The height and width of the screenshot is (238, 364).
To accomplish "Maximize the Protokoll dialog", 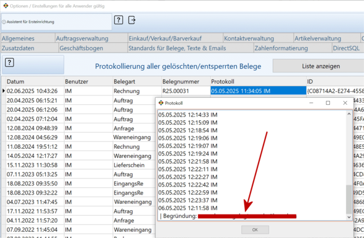I will click(x=328, y=103).
